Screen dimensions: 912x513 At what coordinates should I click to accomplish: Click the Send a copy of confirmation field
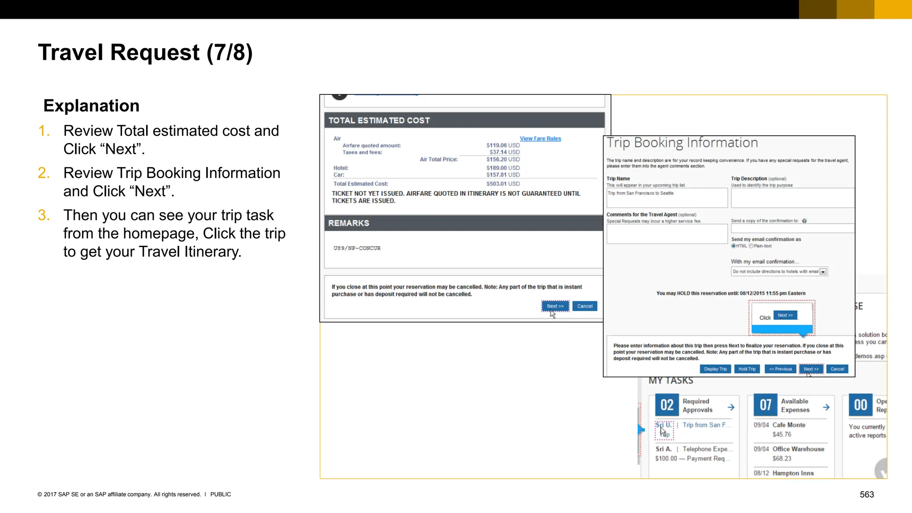(x=793, y=228)
